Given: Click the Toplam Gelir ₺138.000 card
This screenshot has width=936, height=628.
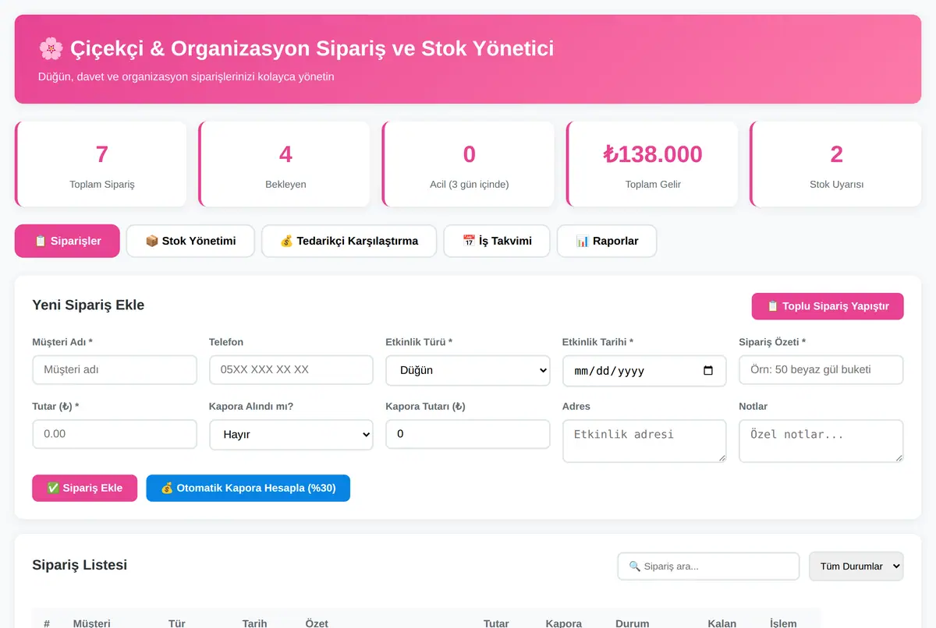Looking at the screenshot, I should (652, 164).
